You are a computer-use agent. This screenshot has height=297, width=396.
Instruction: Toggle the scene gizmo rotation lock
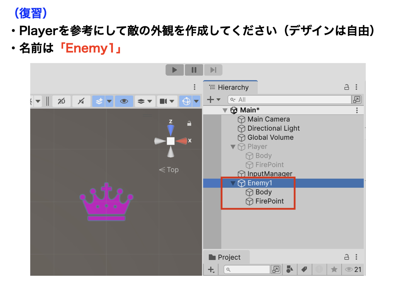click(189, 123)
